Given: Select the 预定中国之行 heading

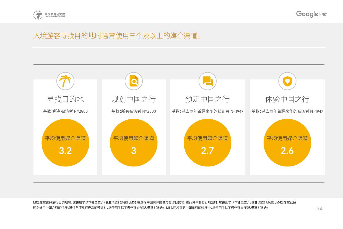Looking at the screenshot, I should pyautogui.click(x=207, y=99).
